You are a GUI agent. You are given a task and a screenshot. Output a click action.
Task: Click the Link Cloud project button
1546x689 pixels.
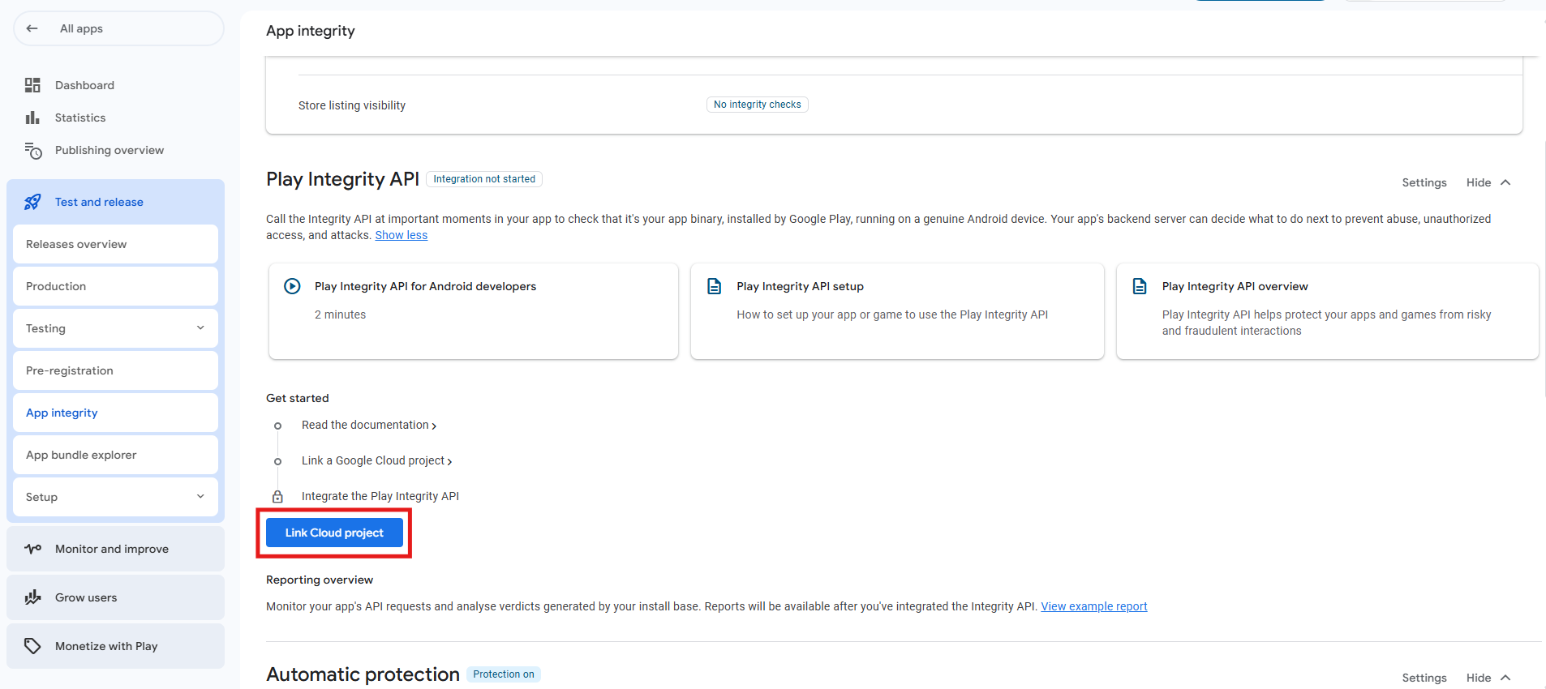334,533
